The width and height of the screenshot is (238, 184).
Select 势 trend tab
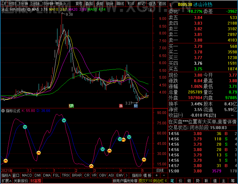click(x=198, y=181)
